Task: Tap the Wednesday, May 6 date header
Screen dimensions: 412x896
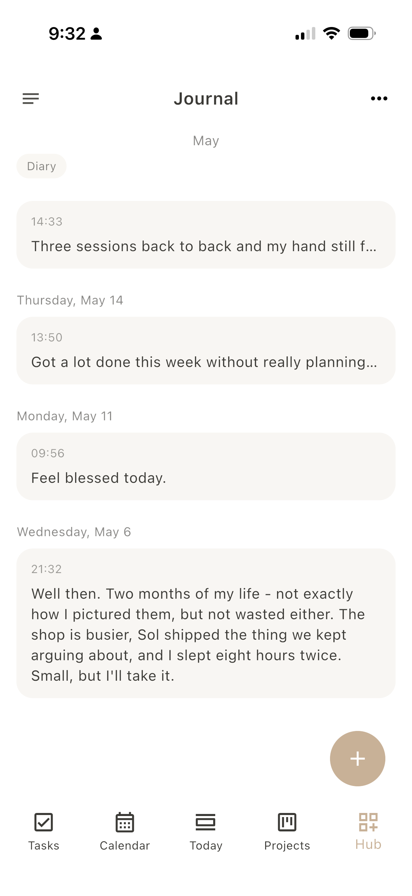Action: coord(74,532)
